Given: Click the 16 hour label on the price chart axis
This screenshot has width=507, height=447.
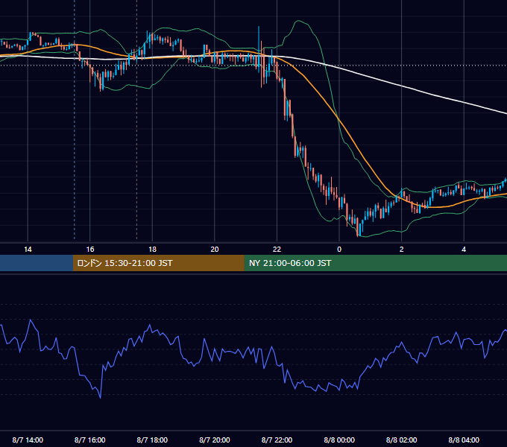Looking at the screenshot, I should pos(90,250).
